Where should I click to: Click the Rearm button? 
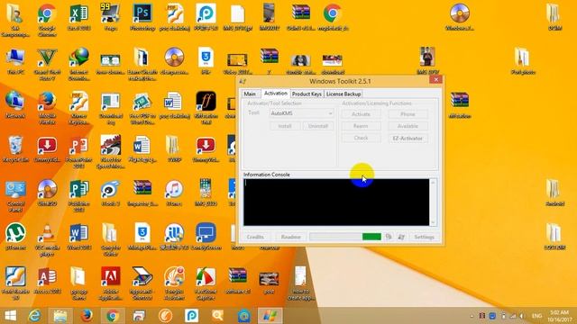click(x=361, y=126)
